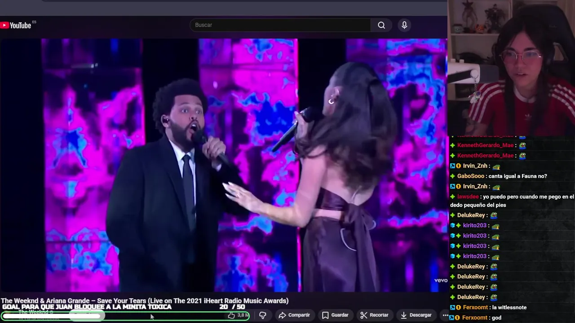Share the video via Compartir
This screenshot has width=575, height=323.
point(294,315)
